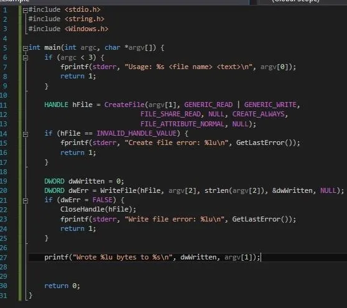347x308 pixels.
Task: Click FILE_ATTRIBUTE_NORMAL flag
Action: (x=182, y=124)
